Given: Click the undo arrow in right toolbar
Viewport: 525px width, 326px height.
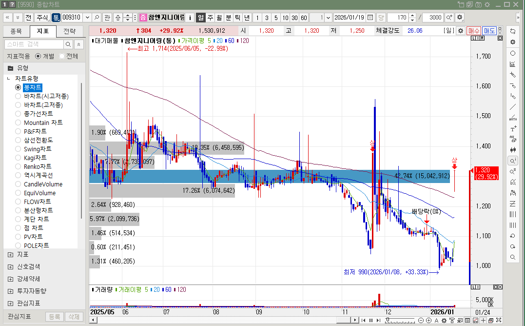Looking at the screenshot, I should tap(513, 236).
